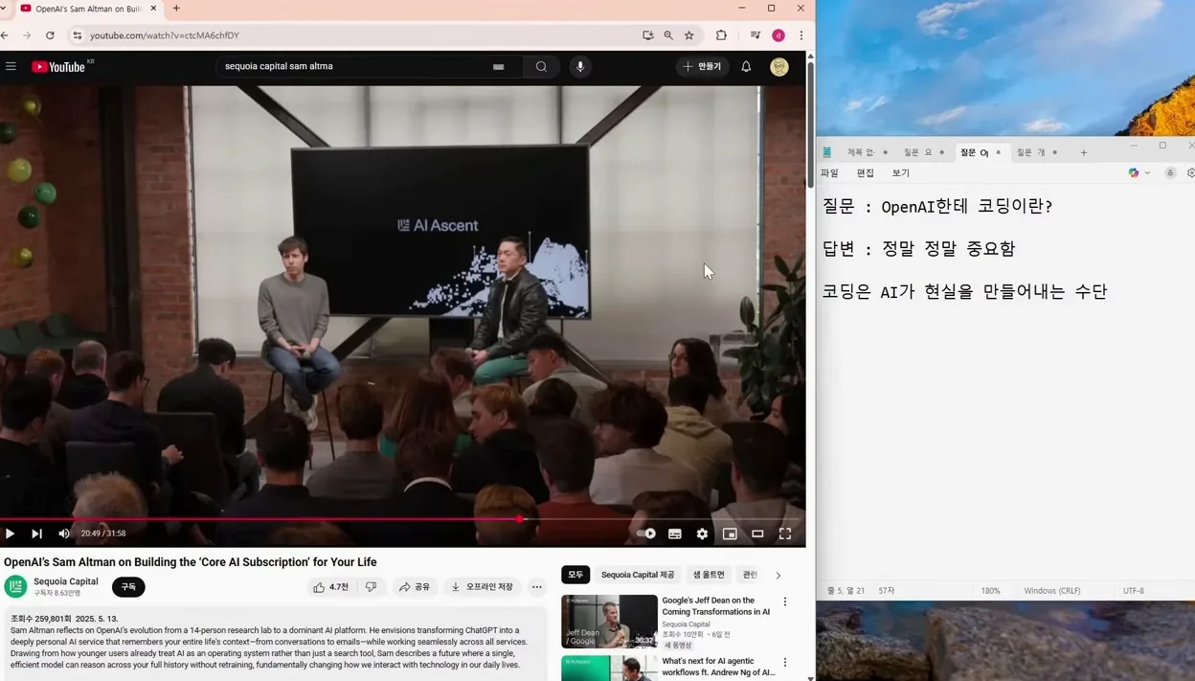Open options for Andrew Ng video

click(785, 662)
